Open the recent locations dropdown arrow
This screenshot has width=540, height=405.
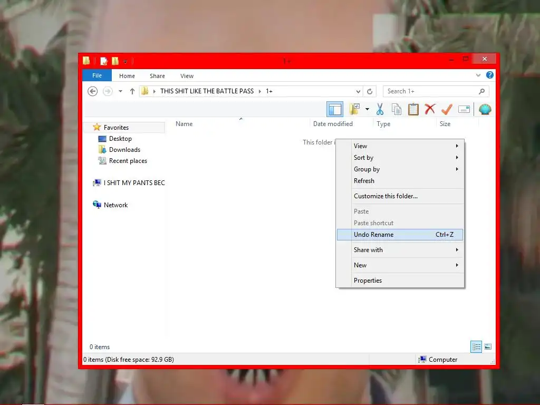click(121, 91)
